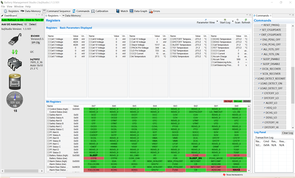295x178 pixels.
Task: Click the SLEEP bit in Battery Status
Action: pos(94,155)
